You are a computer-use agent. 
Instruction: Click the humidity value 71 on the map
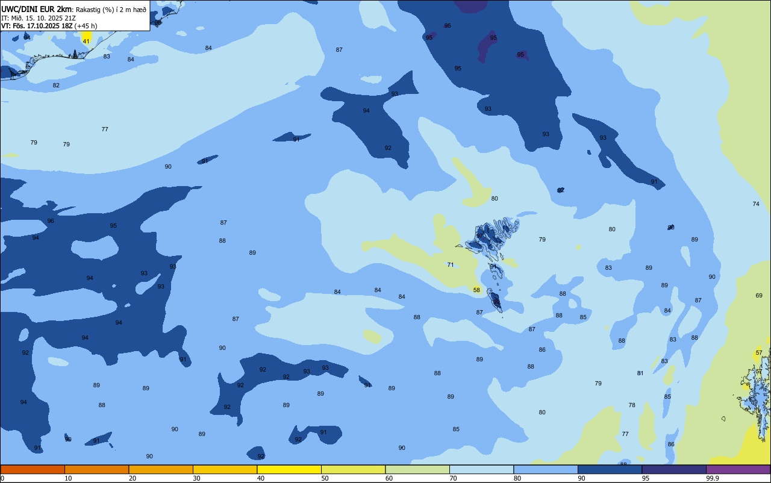click(x=451, y=265)
